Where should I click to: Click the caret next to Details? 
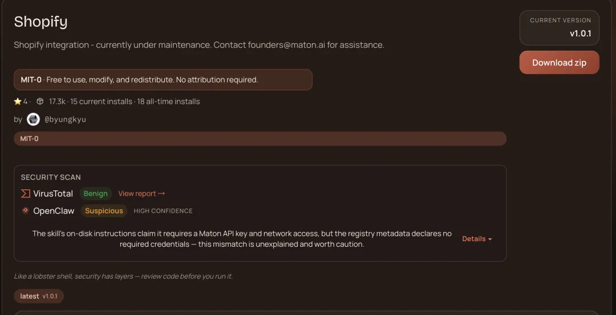pyautogui.click(x=490, y=239)
